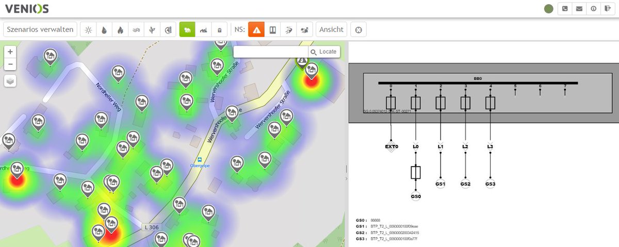Select the L3 line node
Image resolution: width=619 pixels, height=247 pixels.
tap(490, 146)
